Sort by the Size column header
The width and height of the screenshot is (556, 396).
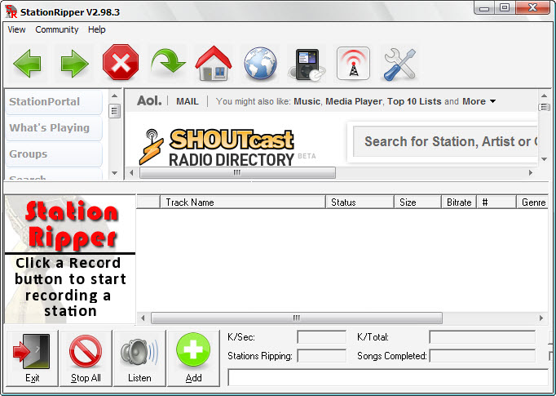(417, 202)
